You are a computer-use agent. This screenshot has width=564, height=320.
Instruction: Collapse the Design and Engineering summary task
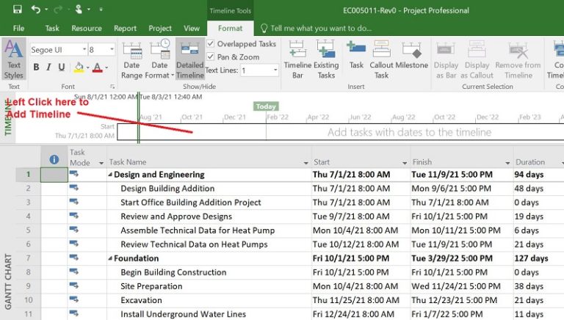111,175
